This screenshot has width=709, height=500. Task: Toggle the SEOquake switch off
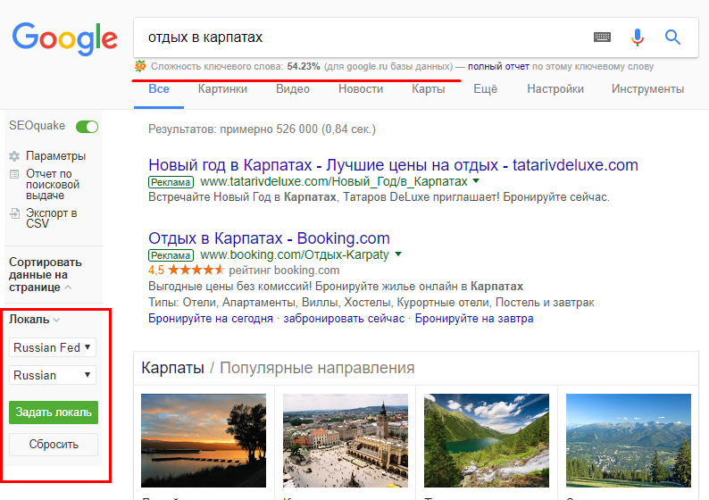click(87, 127)
